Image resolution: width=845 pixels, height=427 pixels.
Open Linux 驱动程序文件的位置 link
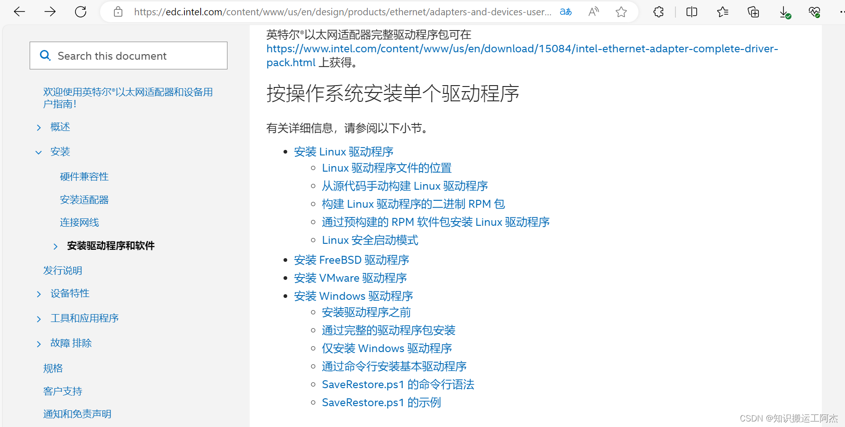coord(387,168)
